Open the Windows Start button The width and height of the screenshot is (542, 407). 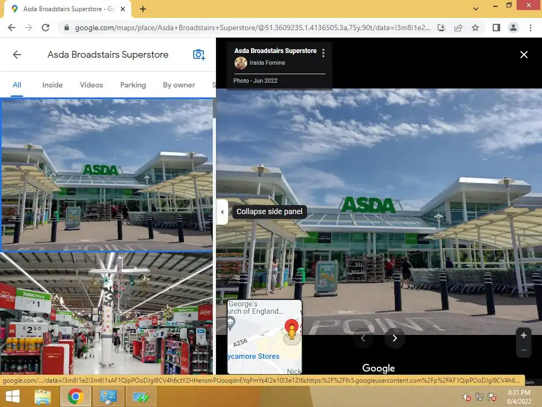[13, 396]
